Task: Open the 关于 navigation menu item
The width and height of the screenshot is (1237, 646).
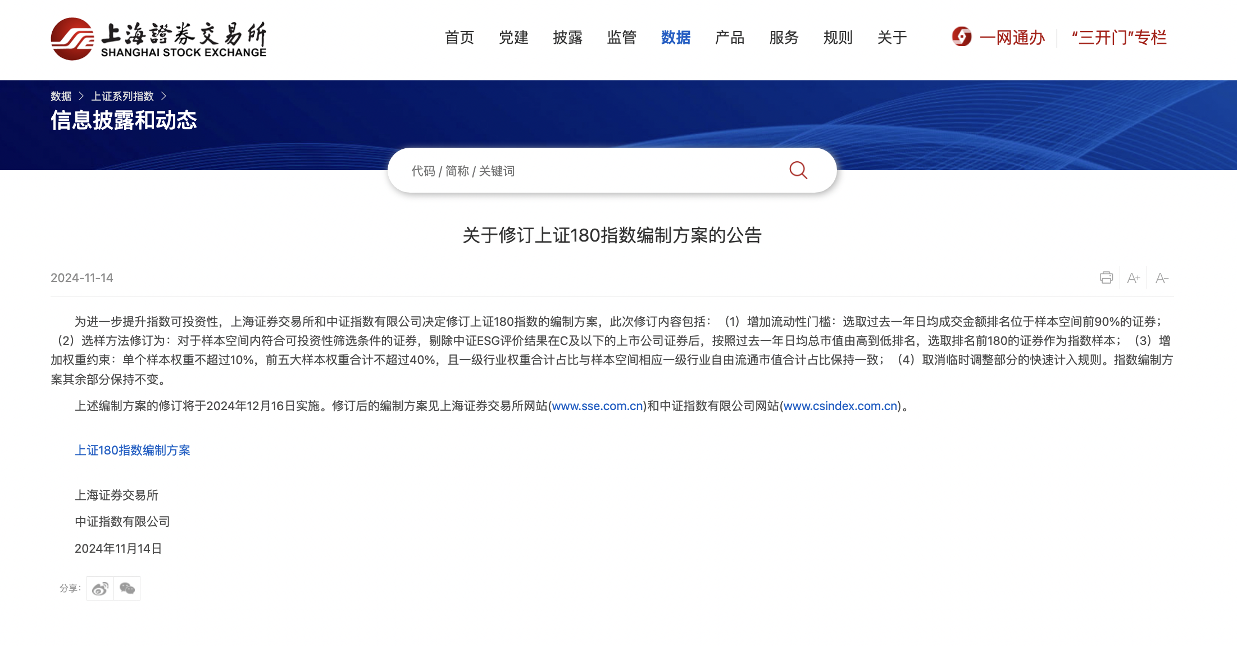Action: click(x=892, y=38)
